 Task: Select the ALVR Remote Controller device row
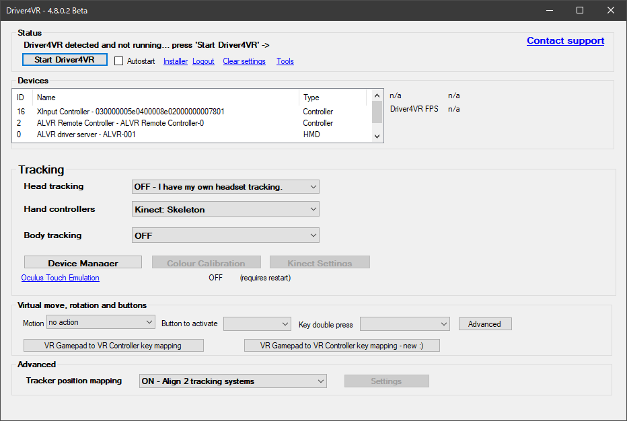point(192,123)
